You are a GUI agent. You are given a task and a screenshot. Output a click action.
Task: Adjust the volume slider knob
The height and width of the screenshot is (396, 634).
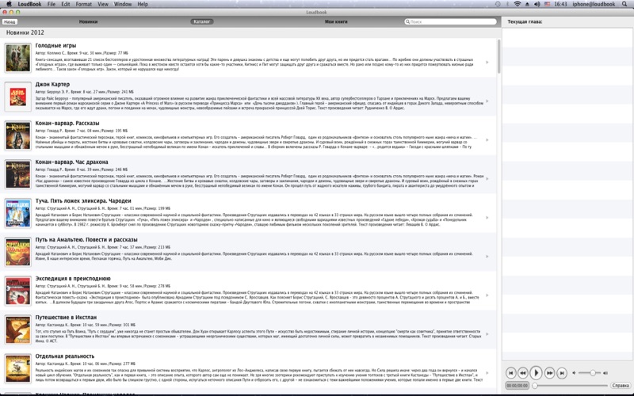click(593, 373)
